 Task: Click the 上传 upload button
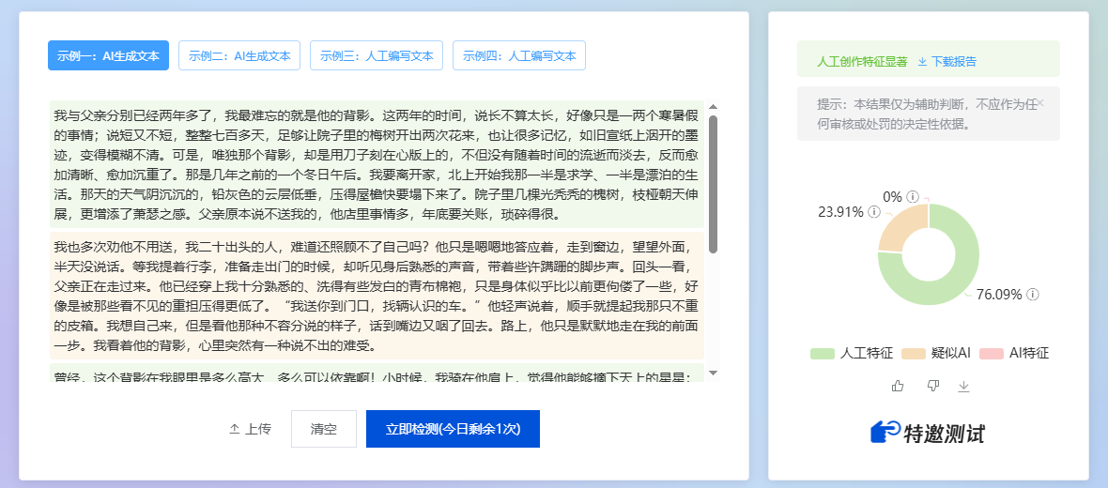(x=250, y=429)
